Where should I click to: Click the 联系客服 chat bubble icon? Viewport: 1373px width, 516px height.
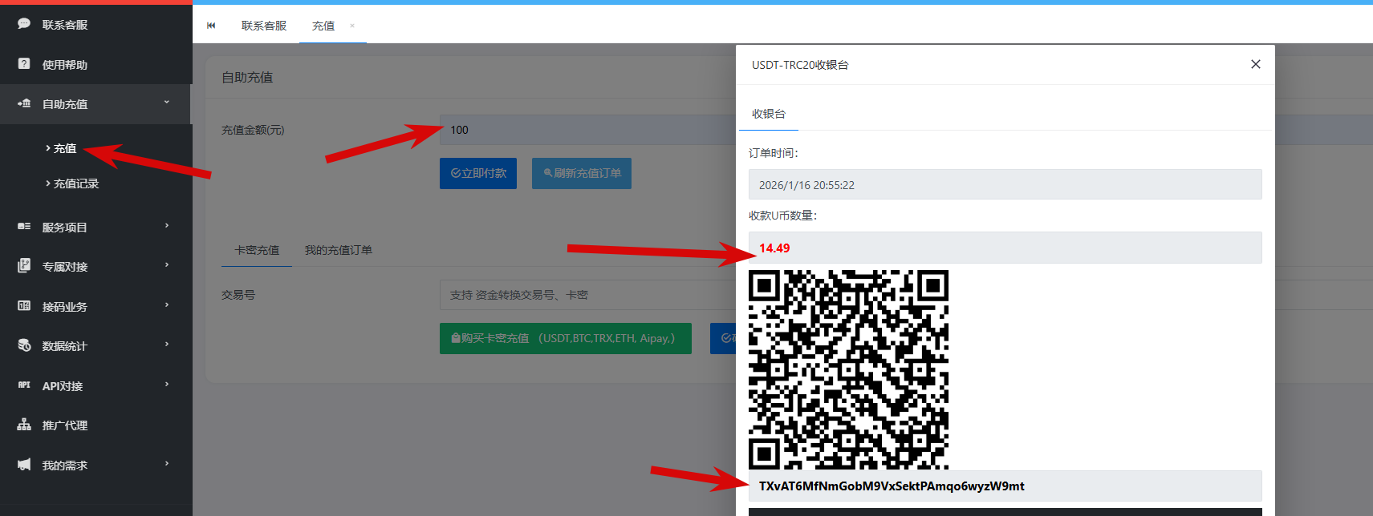24,24
